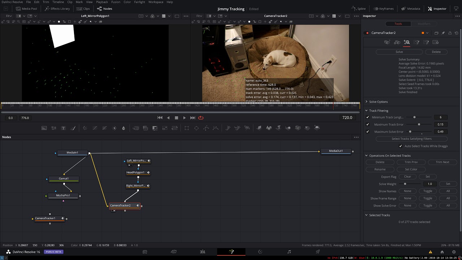
Task: Add a Rectangle mask tool
Action: point(187,128)
